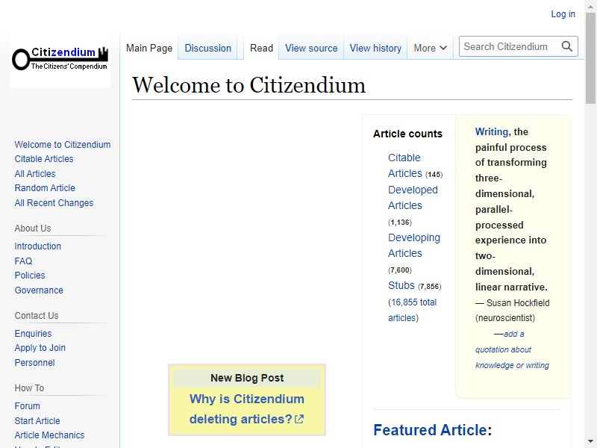This screenshot has height=448, width=597.
Task: Open Developed Articles count link
Action: [413, 197]
